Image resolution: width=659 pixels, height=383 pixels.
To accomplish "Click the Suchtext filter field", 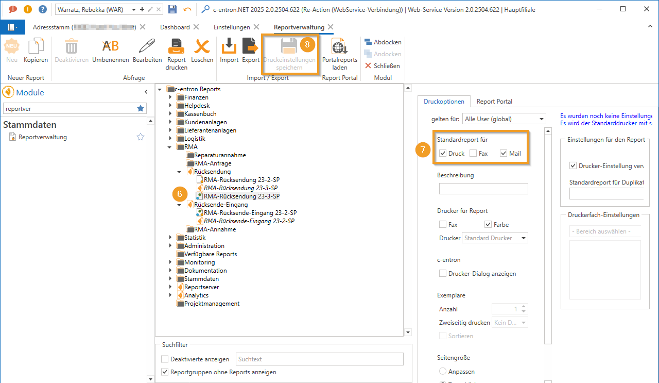I will click(319, 359).
